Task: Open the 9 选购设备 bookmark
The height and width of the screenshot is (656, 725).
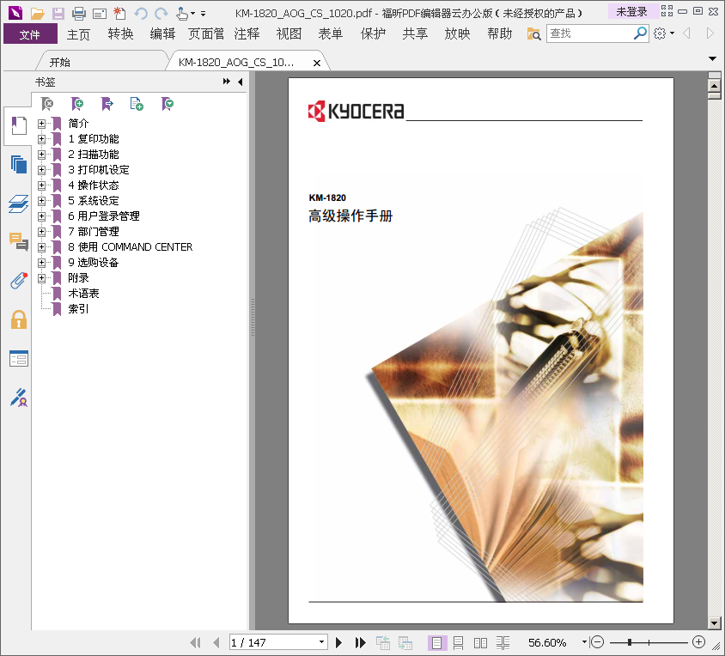Action: click(x=94, y=262)
